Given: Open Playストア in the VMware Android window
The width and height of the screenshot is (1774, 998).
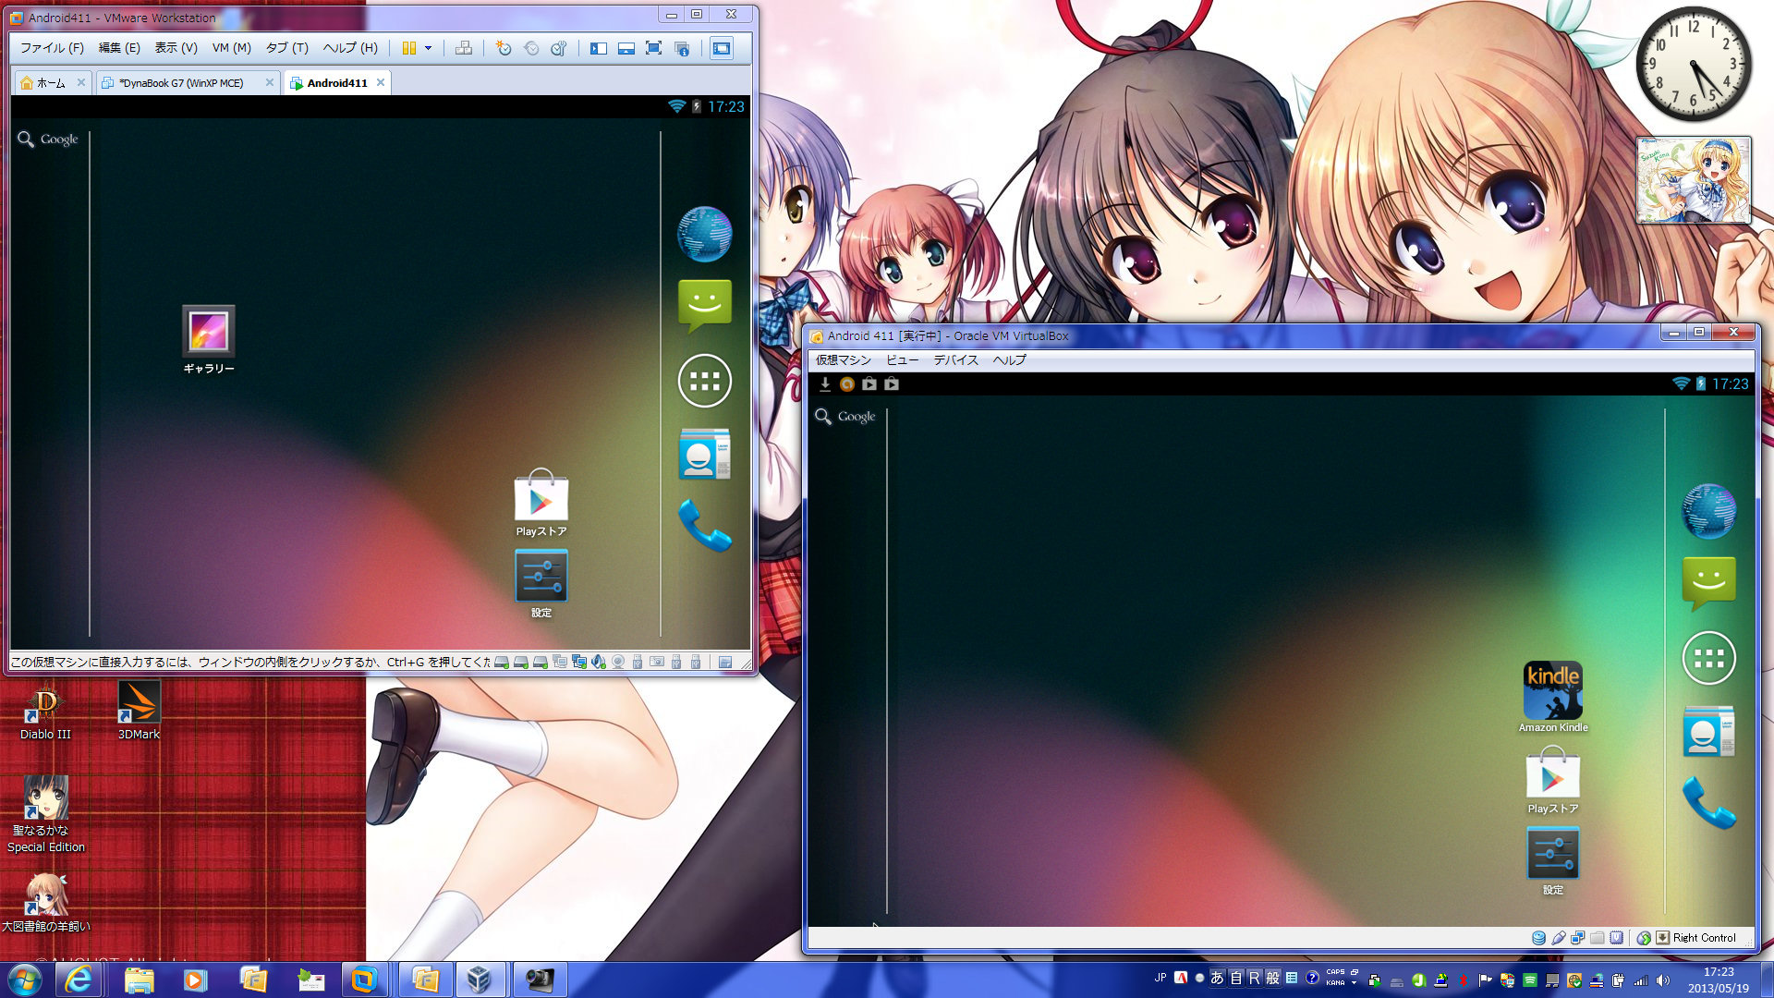Looking at the screenshot, I should (x=541, y=503).
